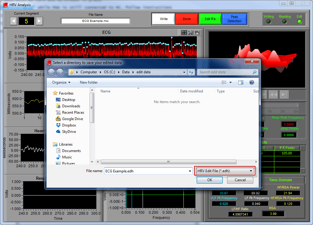The width and height of the screenshot is (313, 225).
Task: Click the OS (C:) breadcrumb in address bar
Action: 109,72
